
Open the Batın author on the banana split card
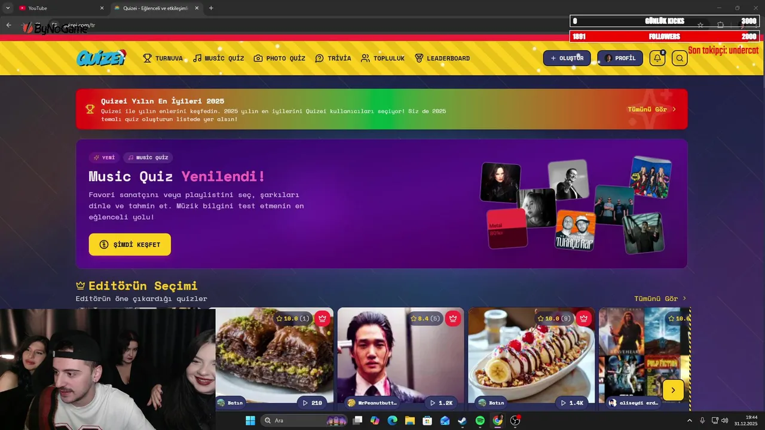pos(491,403)
